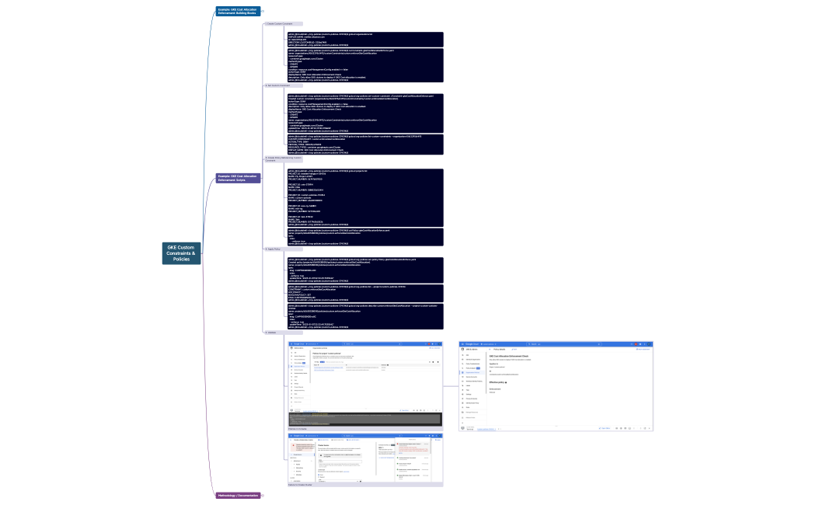Image resolution: width=816 pixels, height=505 pixels.
Task: Click the account avatar icon at the top right
Action: pyautogui.click(x=439, y=343)
